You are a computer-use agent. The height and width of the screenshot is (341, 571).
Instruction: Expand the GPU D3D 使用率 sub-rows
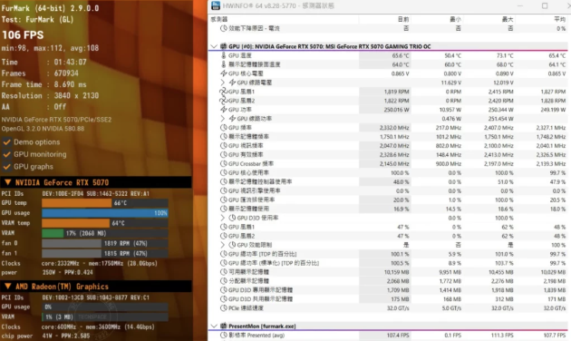[223, 218]
